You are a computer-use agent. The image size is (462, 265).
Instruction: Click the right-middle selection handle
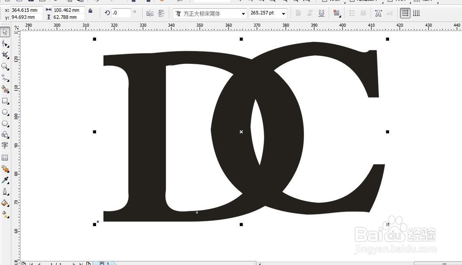click(x=388, y=132)
